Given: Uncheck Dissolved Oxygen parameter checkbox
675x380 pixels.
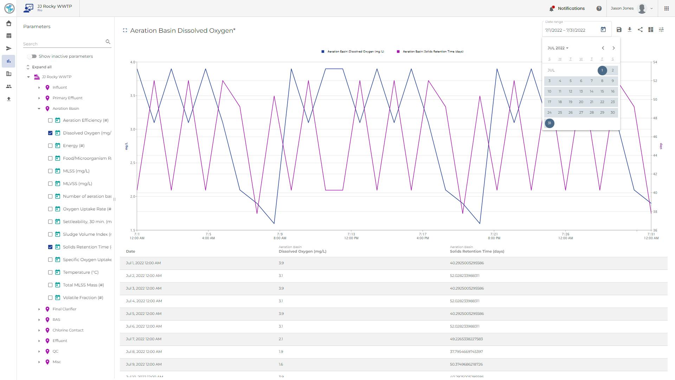Looking at the screenshot, I should pos(50,133).
